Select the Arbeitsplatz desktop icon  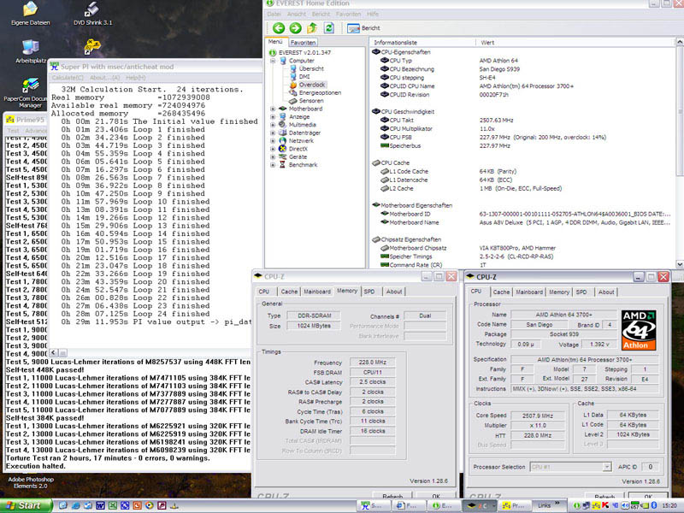click(x=29, y=49)
